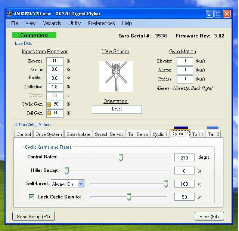Switch to the Swashplate tab

78,134
